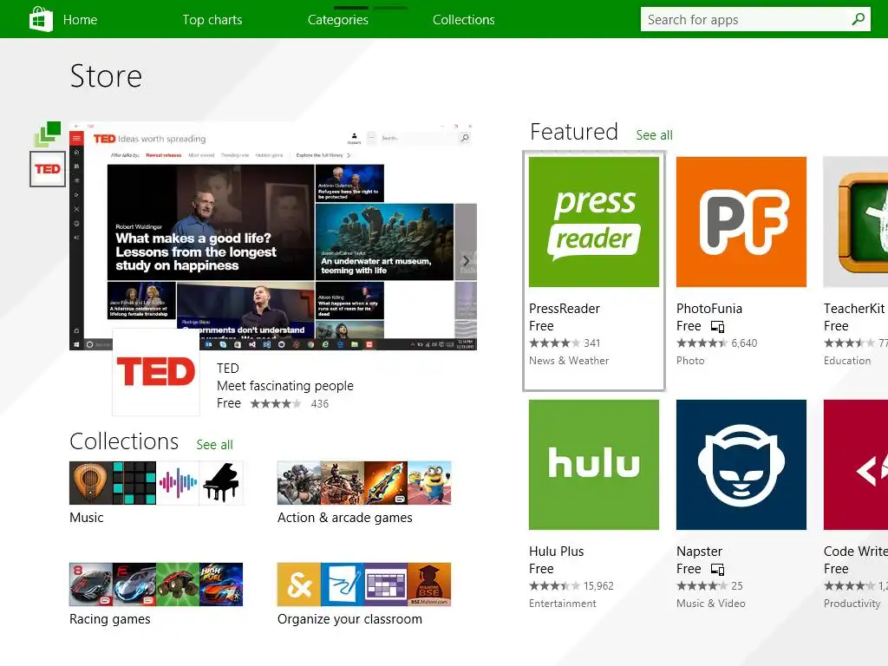Open the TeacherKit app tile icon
888x666 pixels.
click(856, 222)
